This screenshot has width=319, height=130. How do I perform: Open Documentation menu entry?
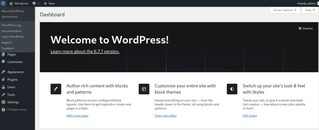point(12,31)
